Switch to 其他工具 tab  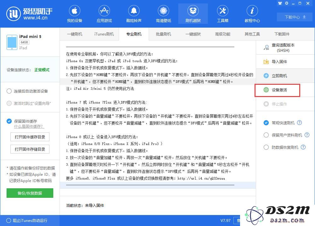pos(252,34)
